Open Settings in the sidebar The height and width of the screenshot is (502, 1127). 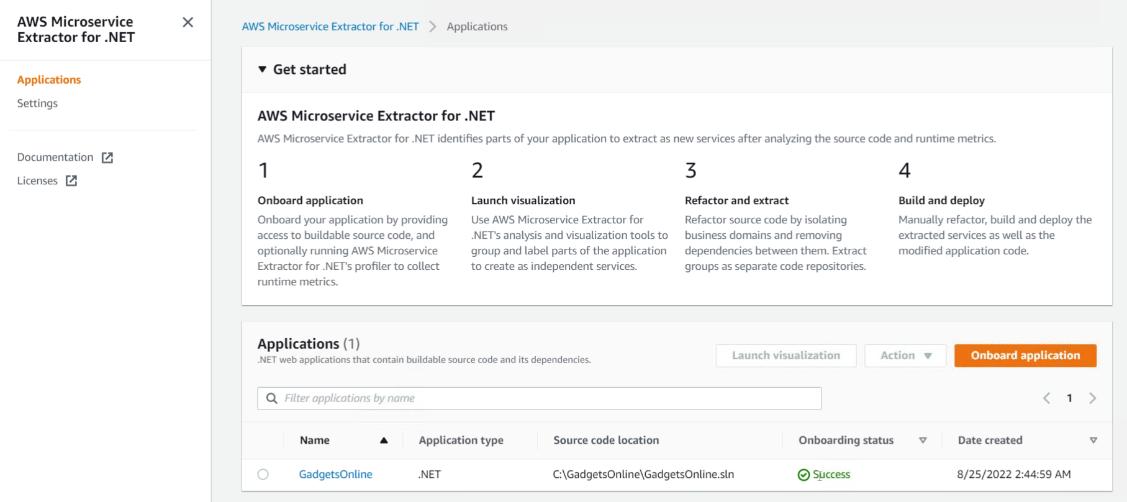37,103
